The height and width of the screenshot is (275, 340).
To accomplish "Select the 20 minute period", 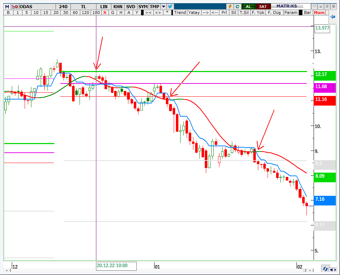I will tap(56, 12).
